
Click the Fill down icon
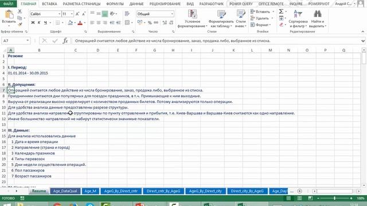click(281, 18)
